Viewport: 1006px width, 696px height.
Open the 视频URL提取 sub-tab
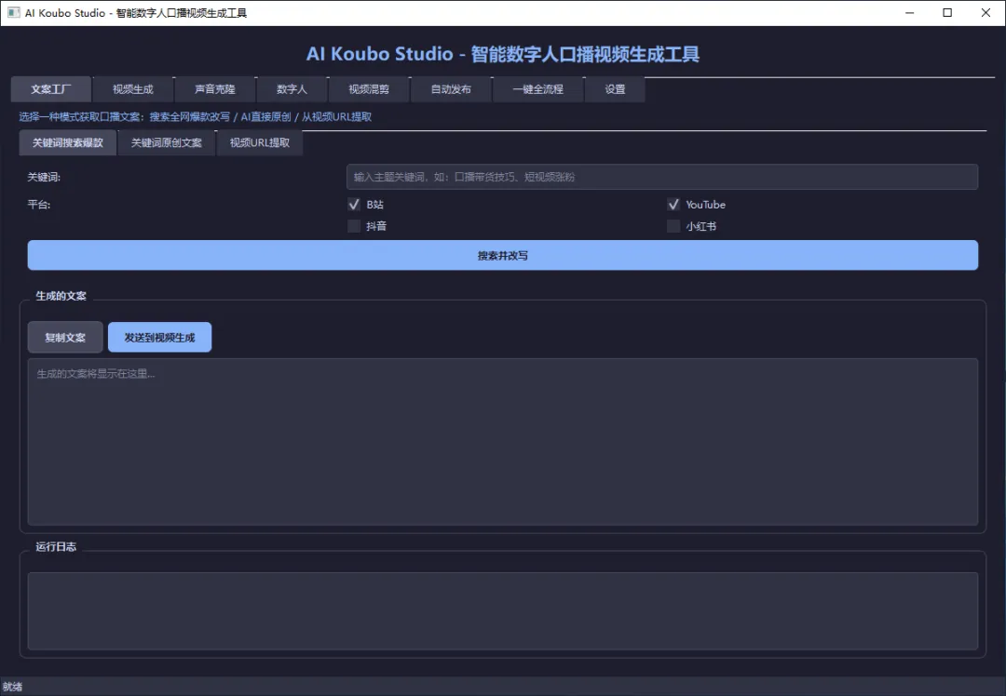pos(260,142)
